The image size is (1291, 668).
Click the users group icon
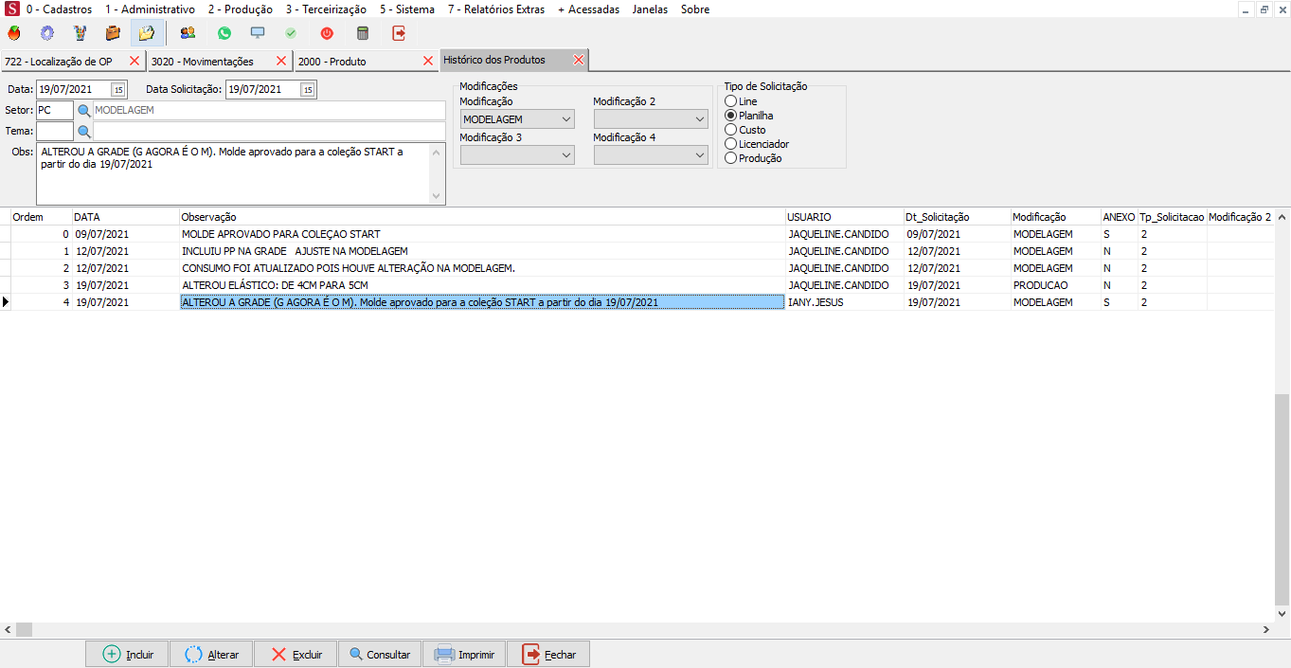click(x=188, y=33)
